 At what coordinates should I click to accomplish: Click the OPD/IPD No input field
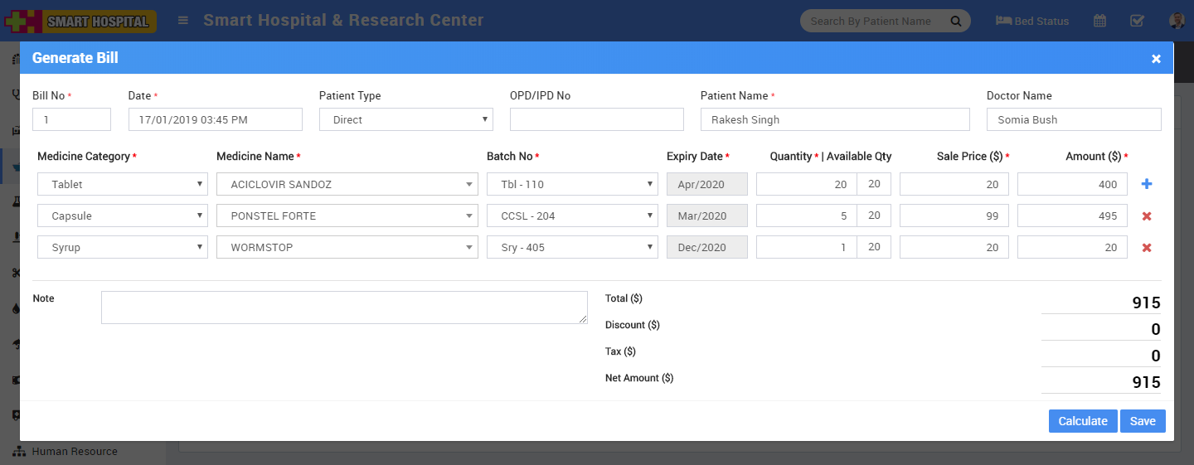tap(596, 120)
